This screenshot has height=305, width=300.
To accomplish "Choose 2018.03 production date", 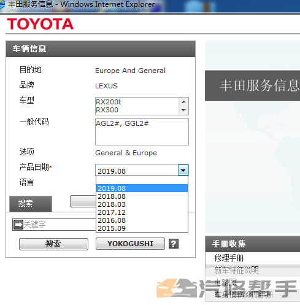I will 142,204.
